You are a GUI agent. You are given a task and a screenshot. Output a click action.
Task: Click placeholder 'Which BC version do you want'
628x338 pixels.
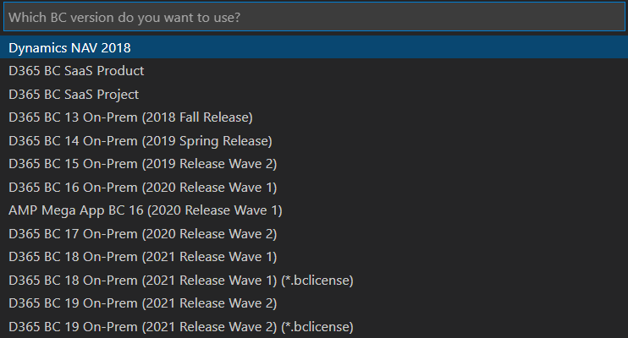(102, 16)
